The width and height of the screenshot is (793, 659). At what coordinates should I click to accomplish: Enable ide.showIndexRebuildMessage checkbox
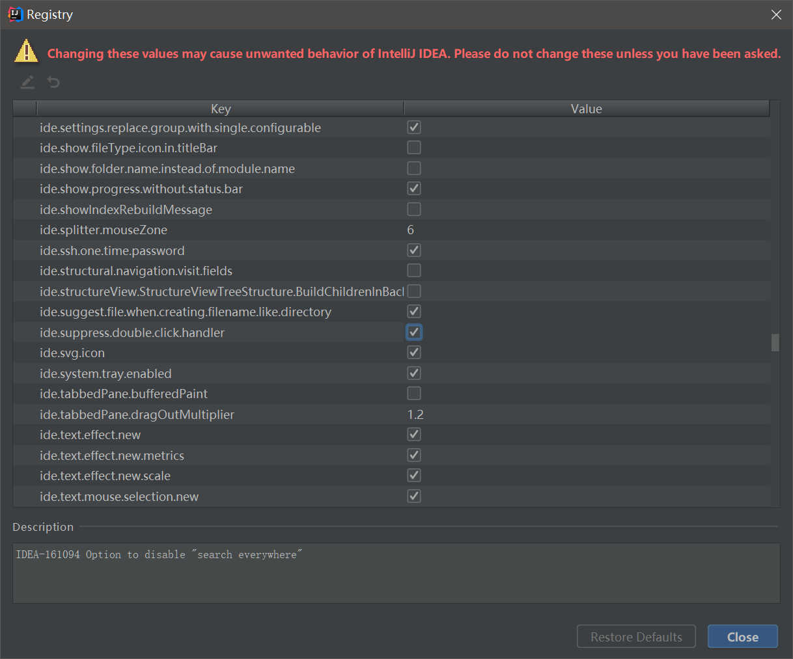(x=414, y=209)
